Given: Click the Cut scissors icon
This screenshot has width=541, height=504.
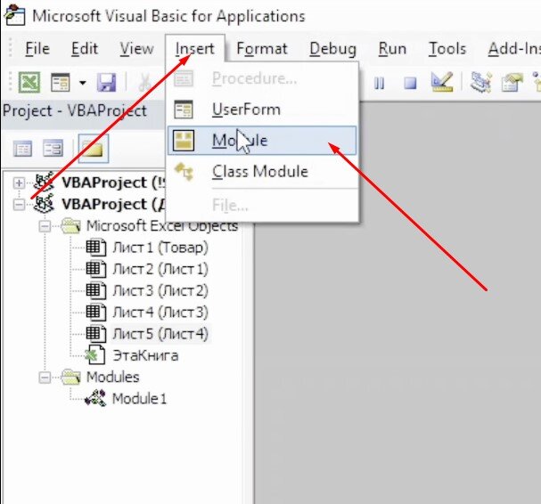Looking at the screenshot, I should 145,83.
